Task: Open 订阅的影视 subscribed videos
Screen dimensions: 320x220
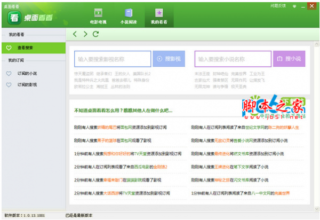Action: (x=27, y=84)
